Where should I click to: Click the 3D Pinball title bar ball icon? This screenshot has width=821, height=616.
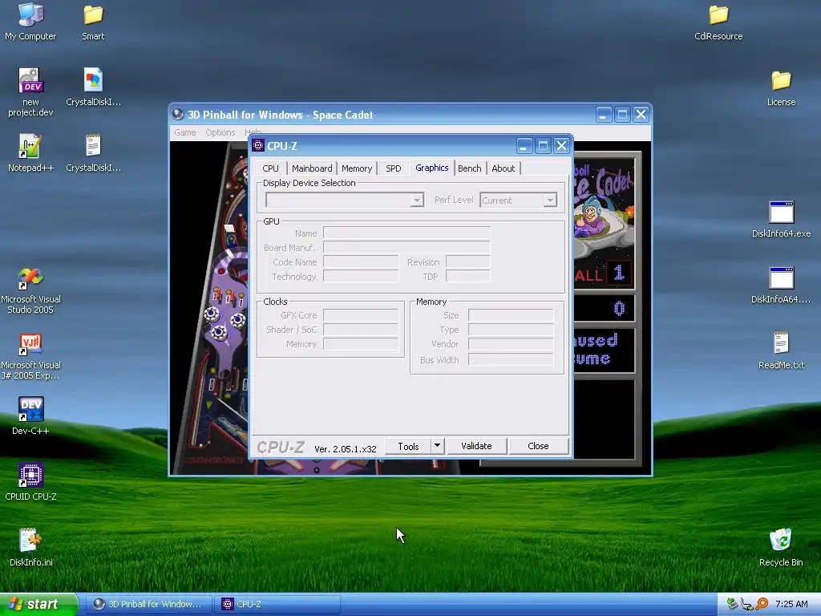(x=178, y=114)
